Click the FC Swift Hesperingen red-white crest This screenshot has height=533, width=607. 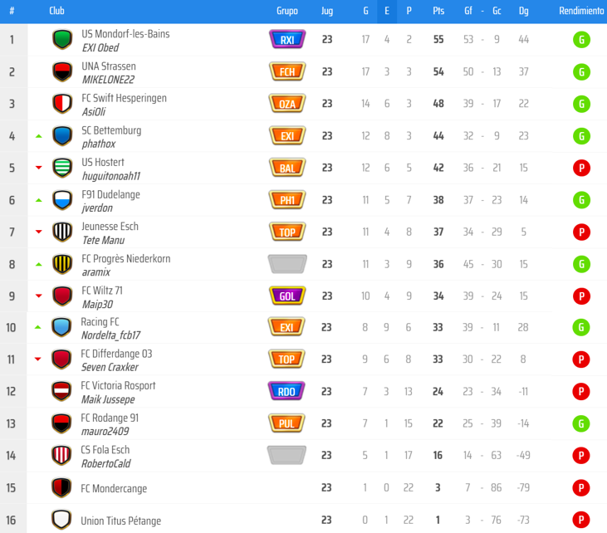pos(62,104)
